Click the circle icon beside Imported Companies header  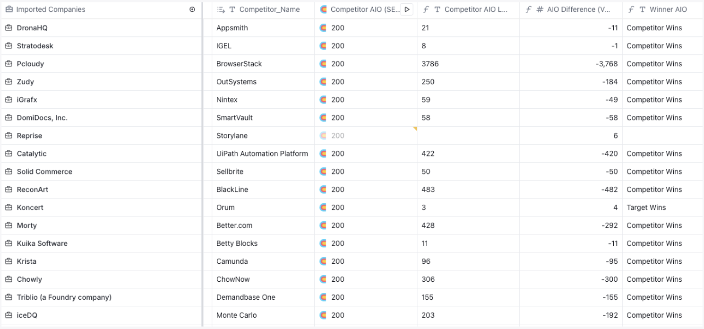(192, 9)
